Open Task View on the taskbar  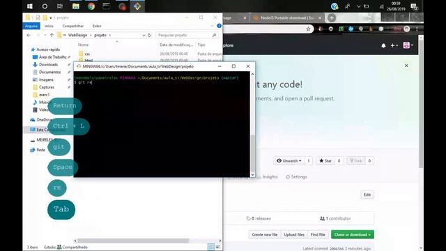pos(60,6)
